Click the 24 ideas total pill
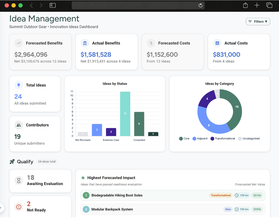 [x=47, y=161]
